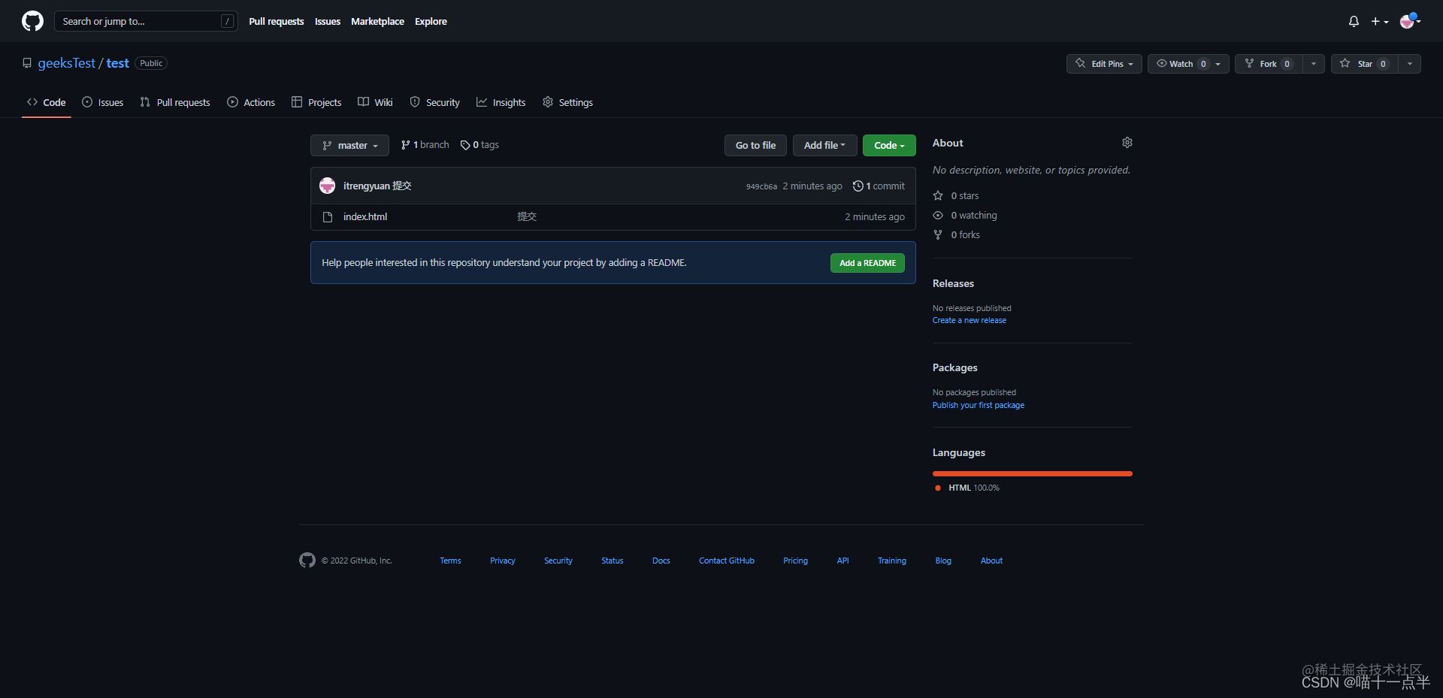Open the API footer link
Image resolution: width=1443 pixels, height=698 pixels.
[843, 561]
